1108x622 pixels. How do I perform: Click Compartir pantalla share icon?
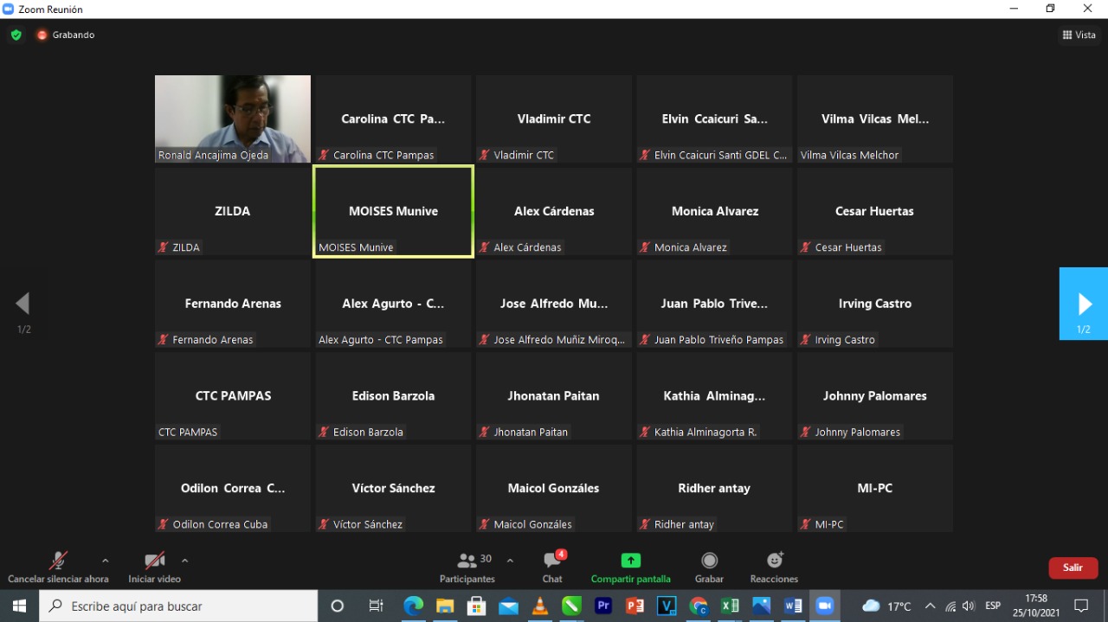[x=631, y=561]
